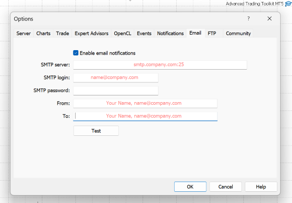This screenshot has width=292, height=203.
Task: Open the OpenCL tab
Action: 123,34
